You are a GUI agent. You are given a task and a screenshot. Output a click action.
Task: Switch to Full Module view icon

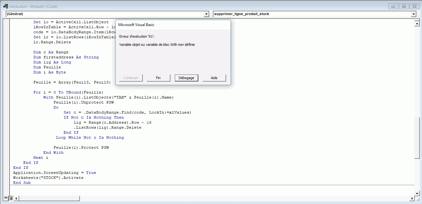tap(11, 198)
